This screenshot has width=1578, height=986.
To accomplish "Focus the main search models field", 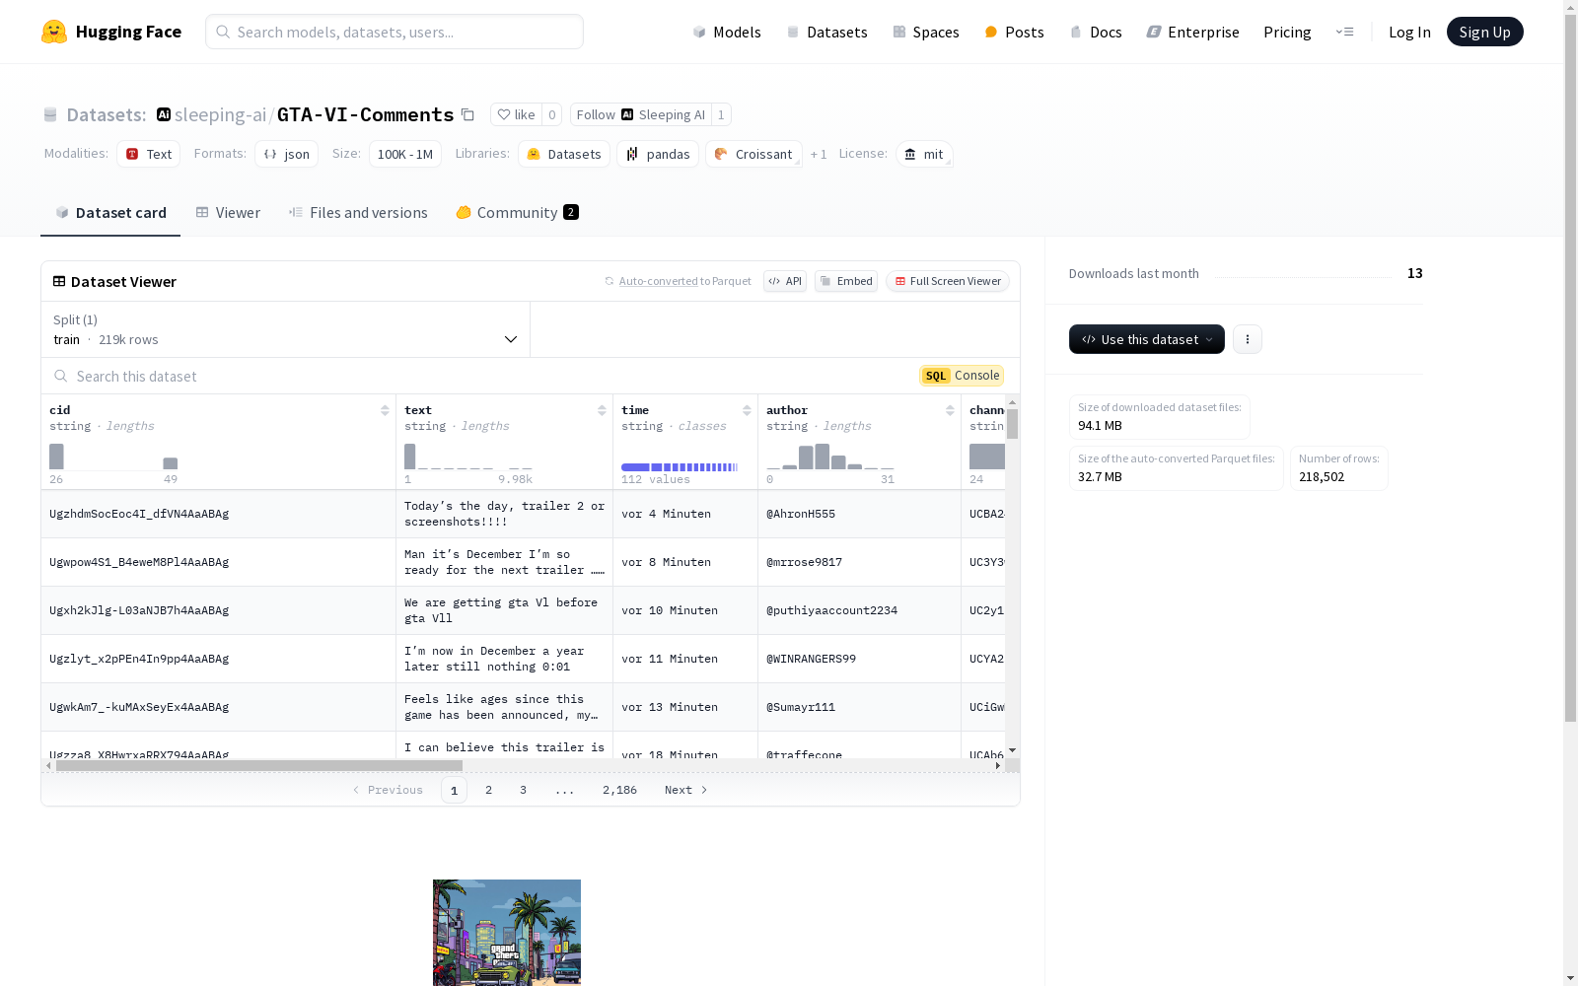I will pyautogui.click(x=394, y=32).
